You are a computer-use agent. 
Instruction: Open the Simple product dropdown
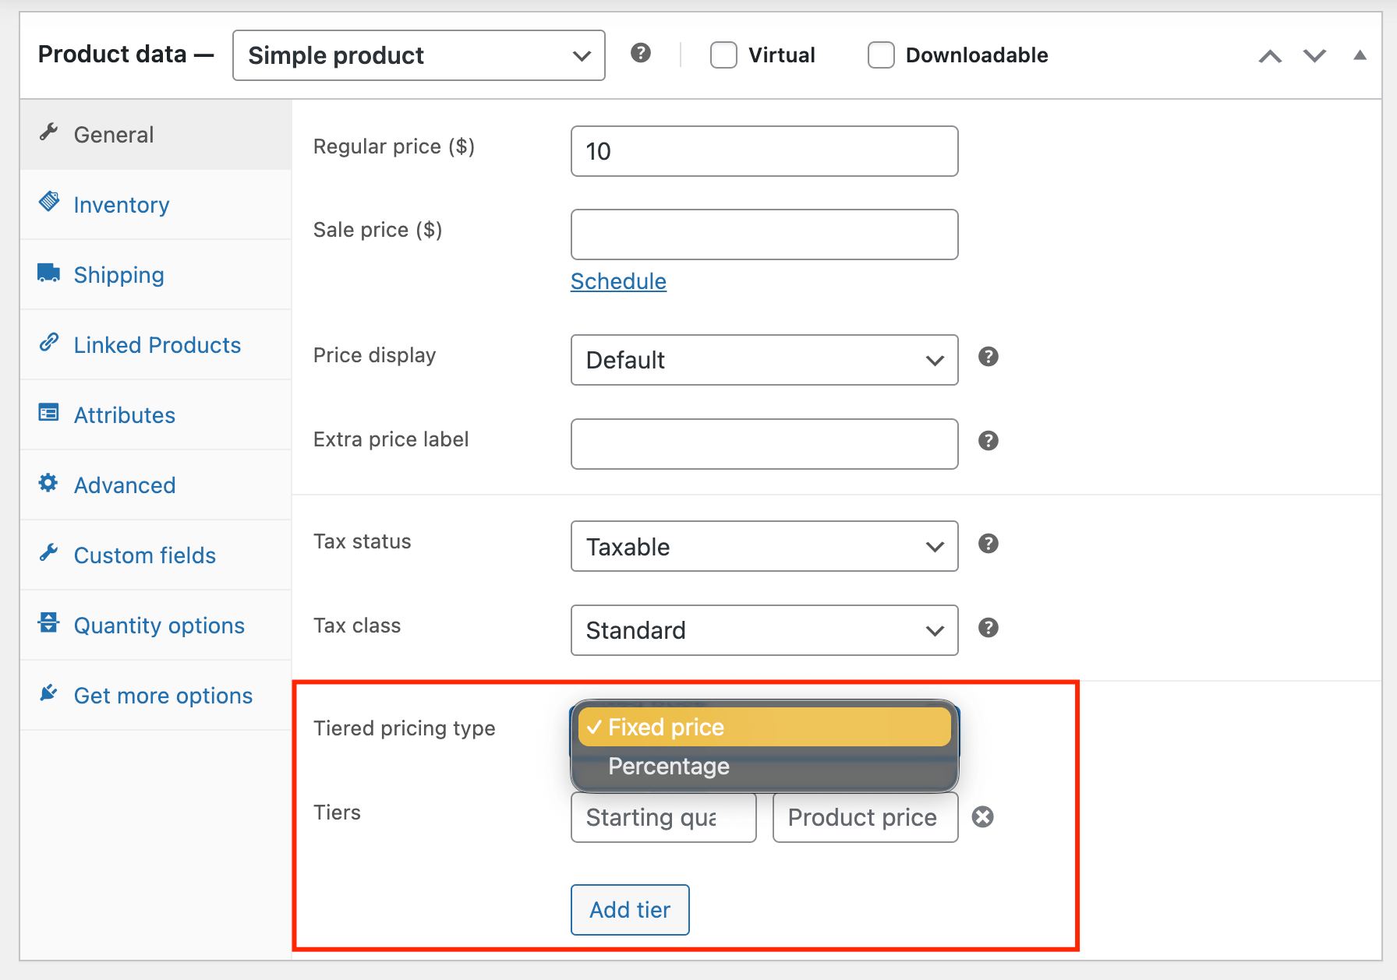point(419,55)
